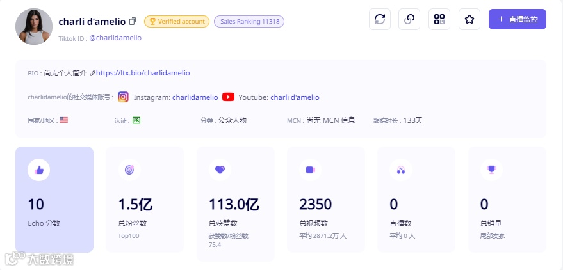Click the headphones icon for livestream count
563x270 pixels.
click(x=401, y=170)
